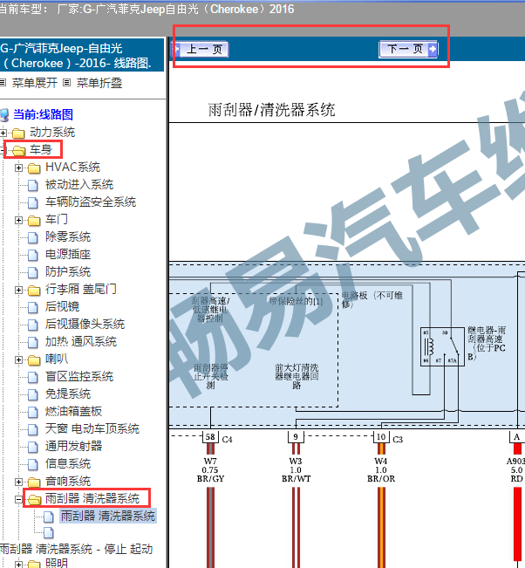Select 盲区监控系统 entry text
The image size is (525, 568).
point(79,377)
